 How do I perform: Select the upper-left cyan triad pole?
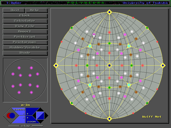(x=90, y=46)
